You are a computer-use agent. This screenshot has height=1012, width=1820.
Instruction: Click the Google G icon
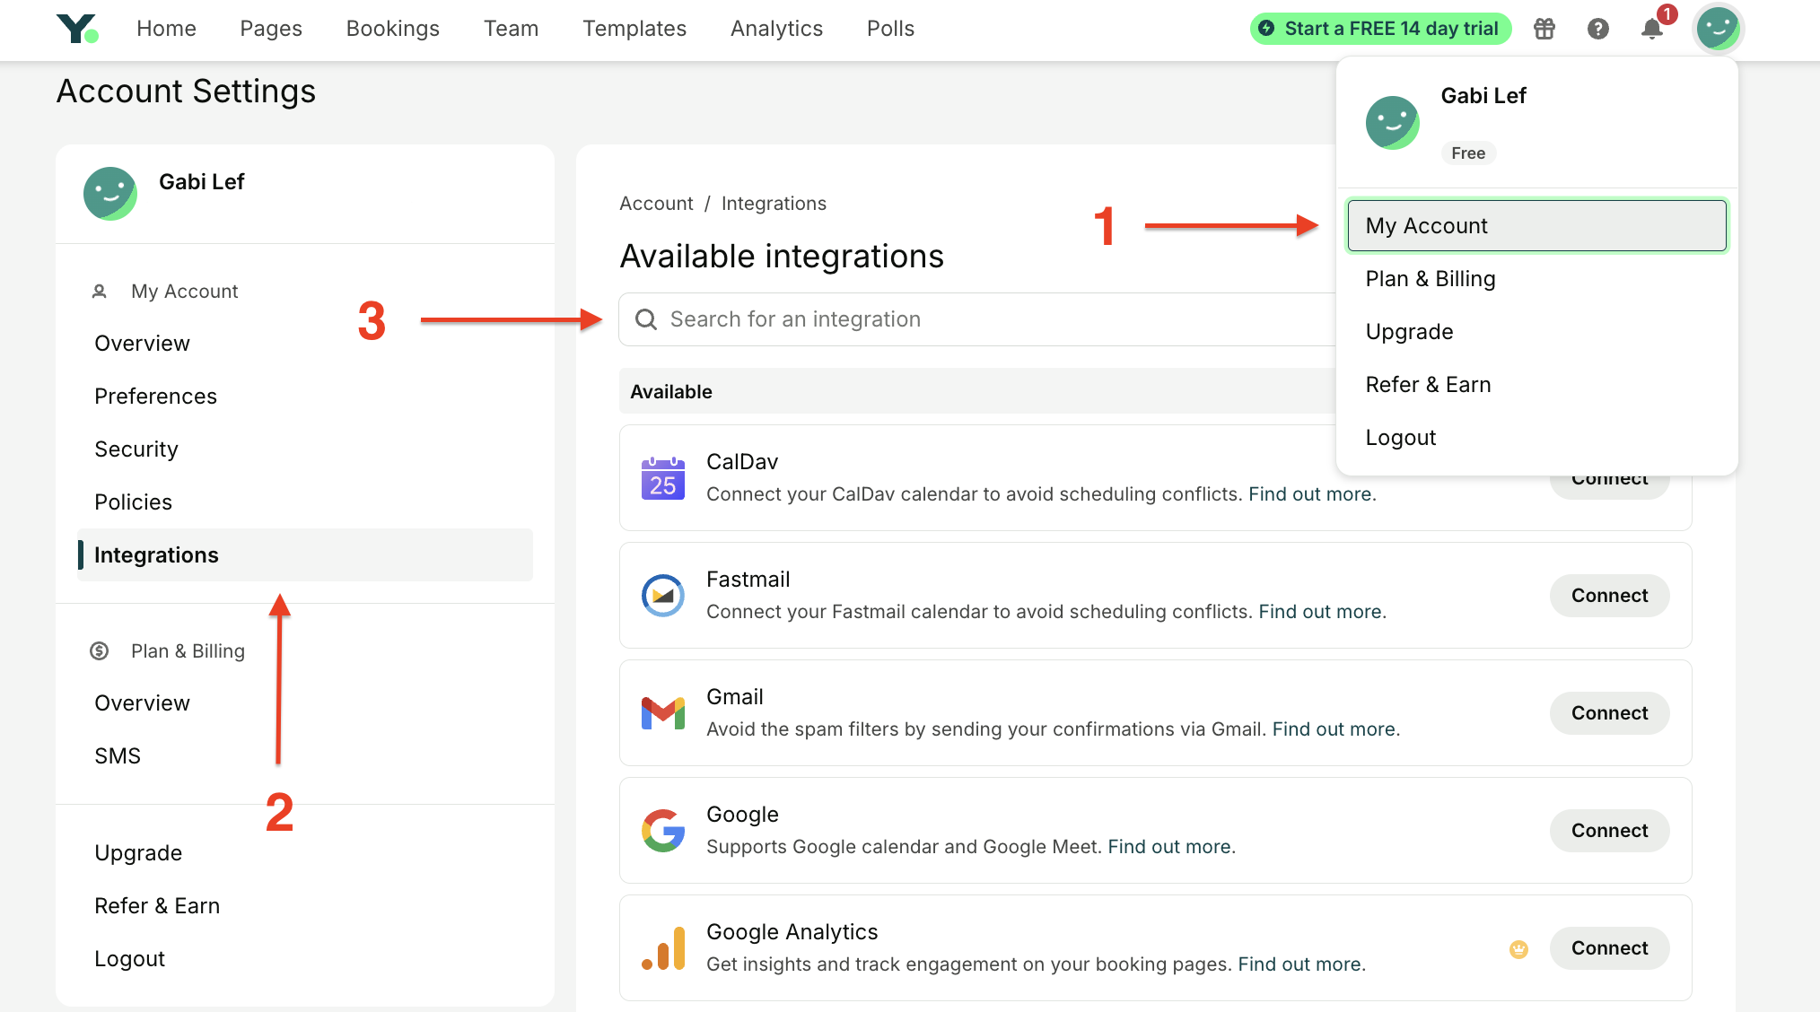point(662,830)
